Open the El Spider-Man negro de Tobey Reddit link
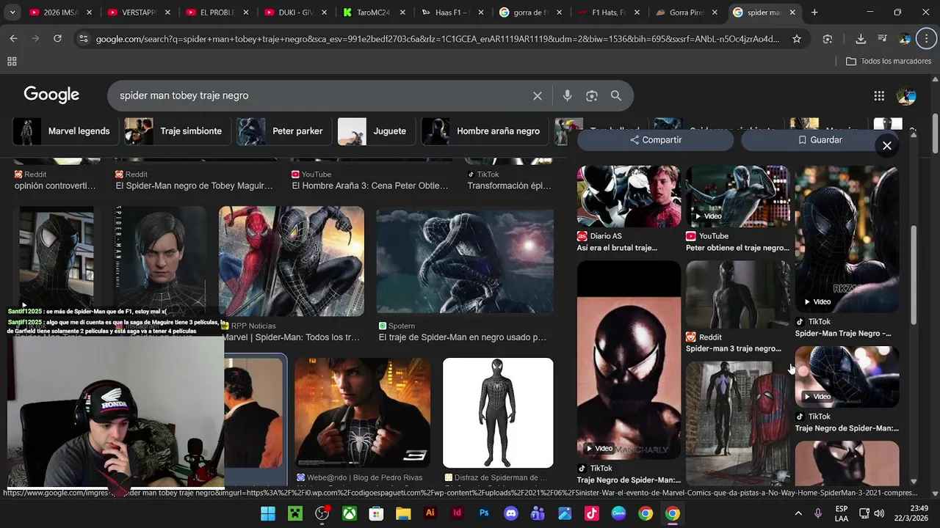The image size is (940, 528). 194,186
